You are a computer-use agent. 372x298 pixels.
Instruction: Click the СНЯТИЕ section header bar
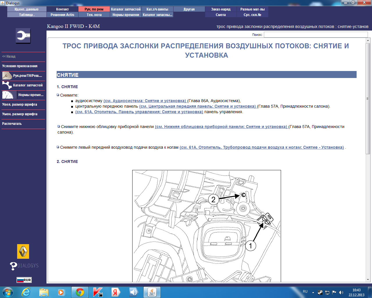(207, 75)
